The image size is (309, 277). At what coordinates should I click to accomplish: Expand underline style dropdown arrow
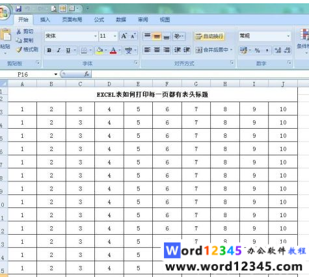[x=75, y=50]
